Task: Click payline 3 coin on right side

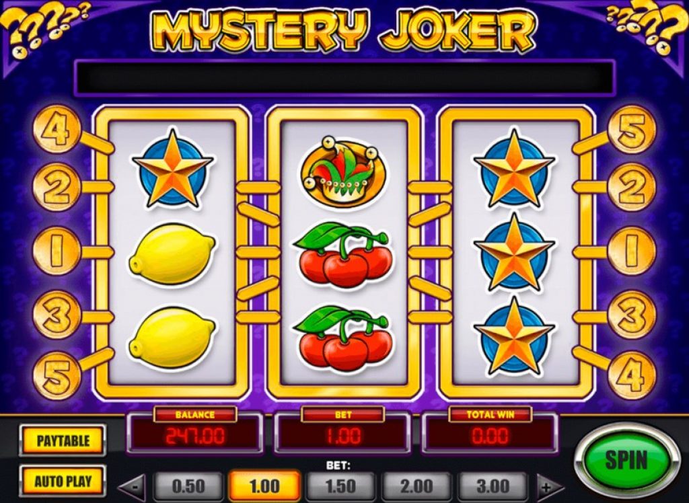Action: (x=631, y=315)
